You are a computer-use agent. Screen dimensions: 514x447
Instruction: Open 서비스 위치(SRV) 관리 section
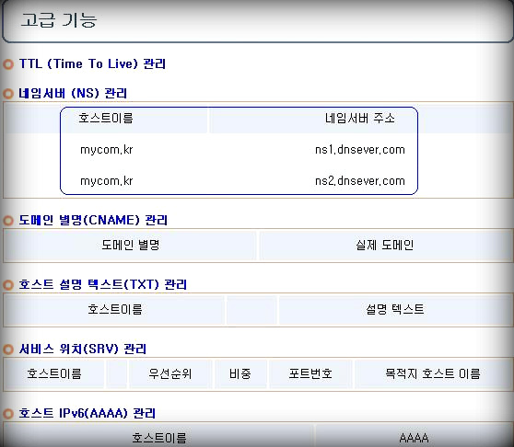[x=83, y=349]
